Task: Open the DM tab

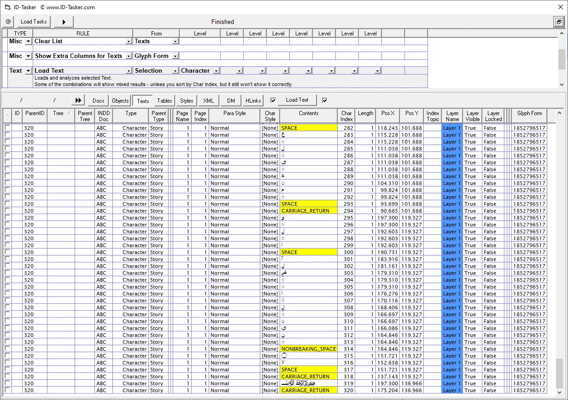Action: [x=231, y=101]
